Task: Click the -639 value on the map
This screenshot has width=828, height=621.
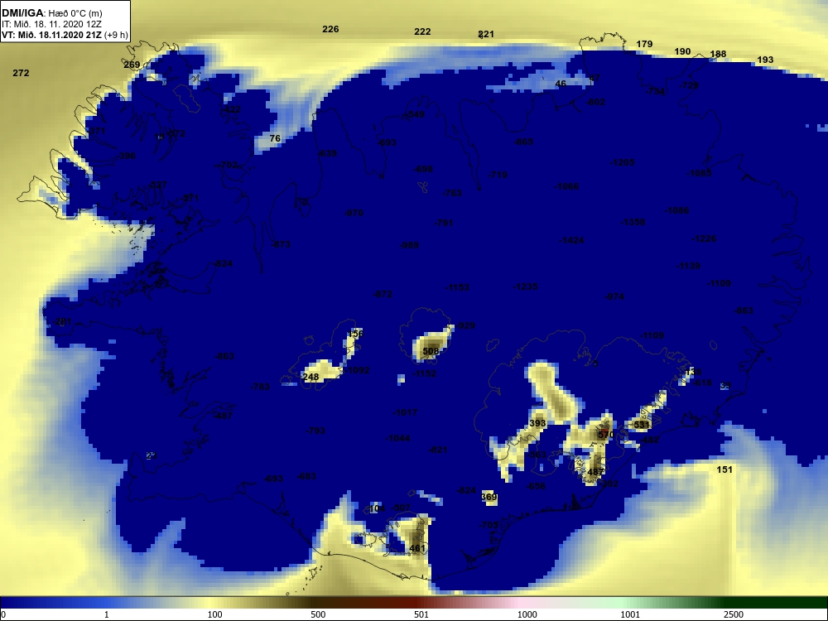Action: pos(327,153)
